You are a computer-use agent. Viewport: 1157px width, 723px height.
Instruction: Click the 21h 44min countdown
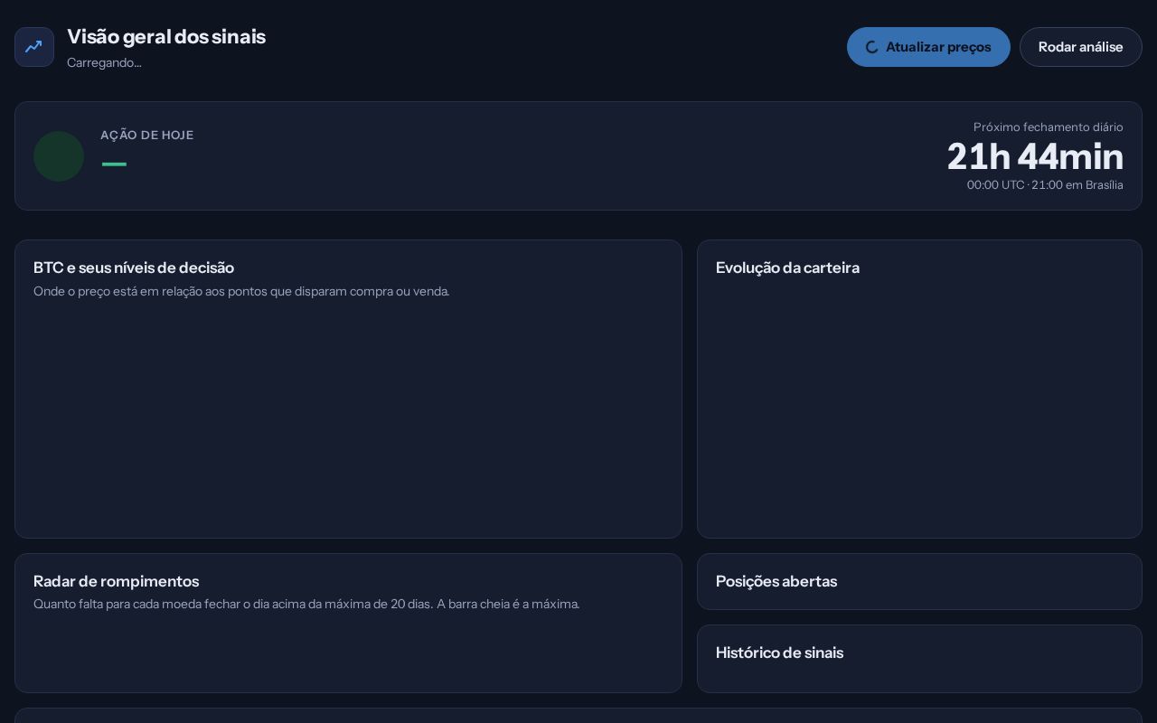(1035, 157)
